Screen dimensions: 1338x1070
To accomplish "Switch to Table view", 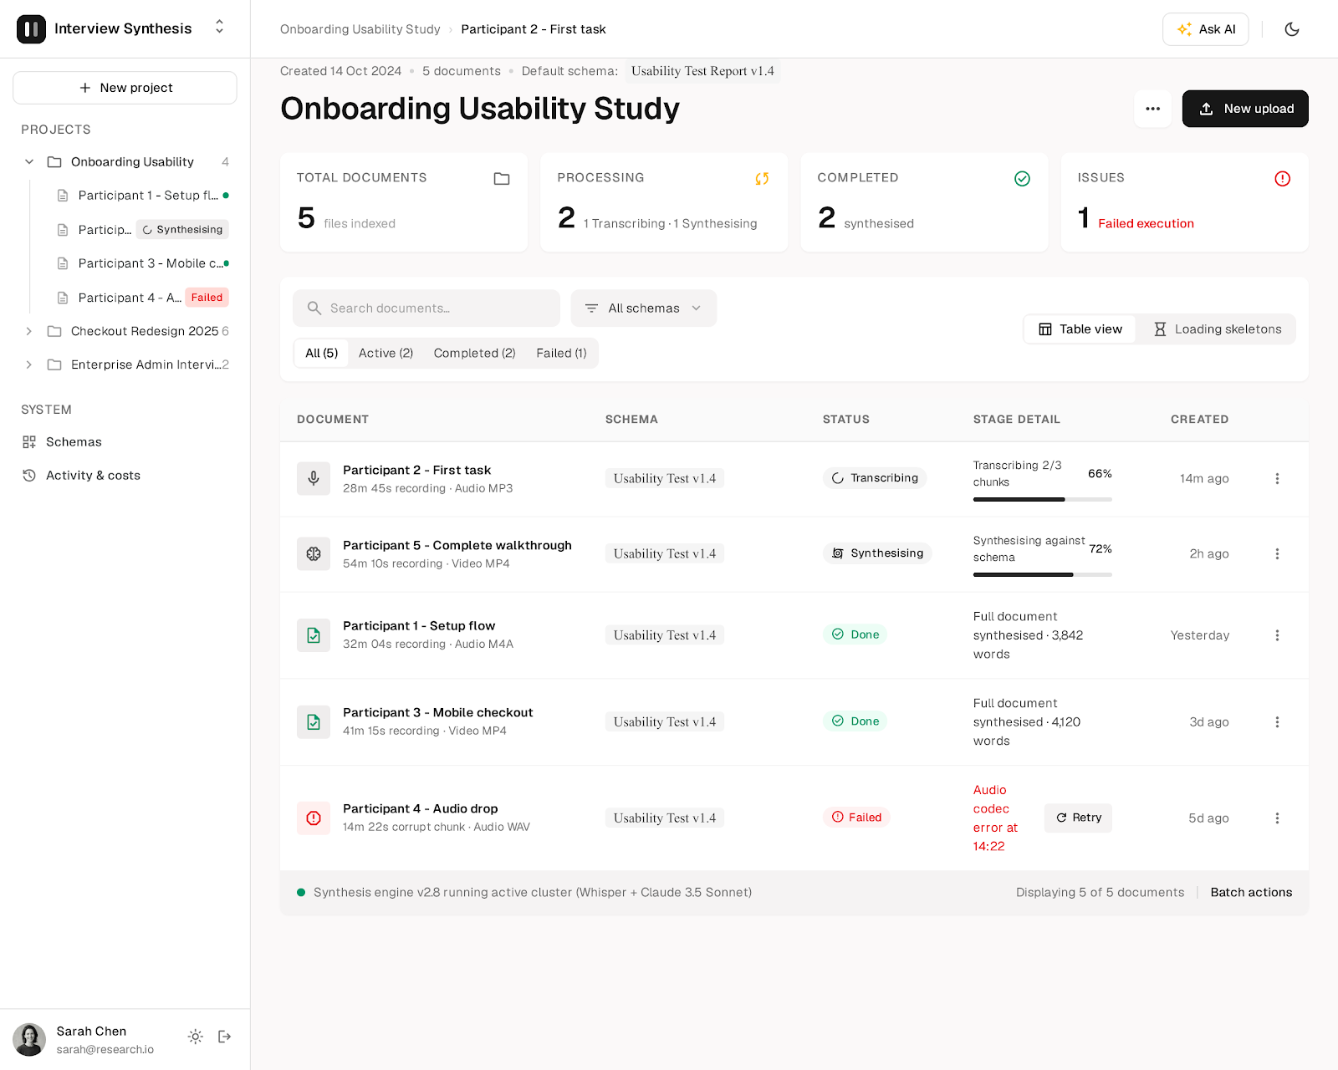I will click(1080, 329).
